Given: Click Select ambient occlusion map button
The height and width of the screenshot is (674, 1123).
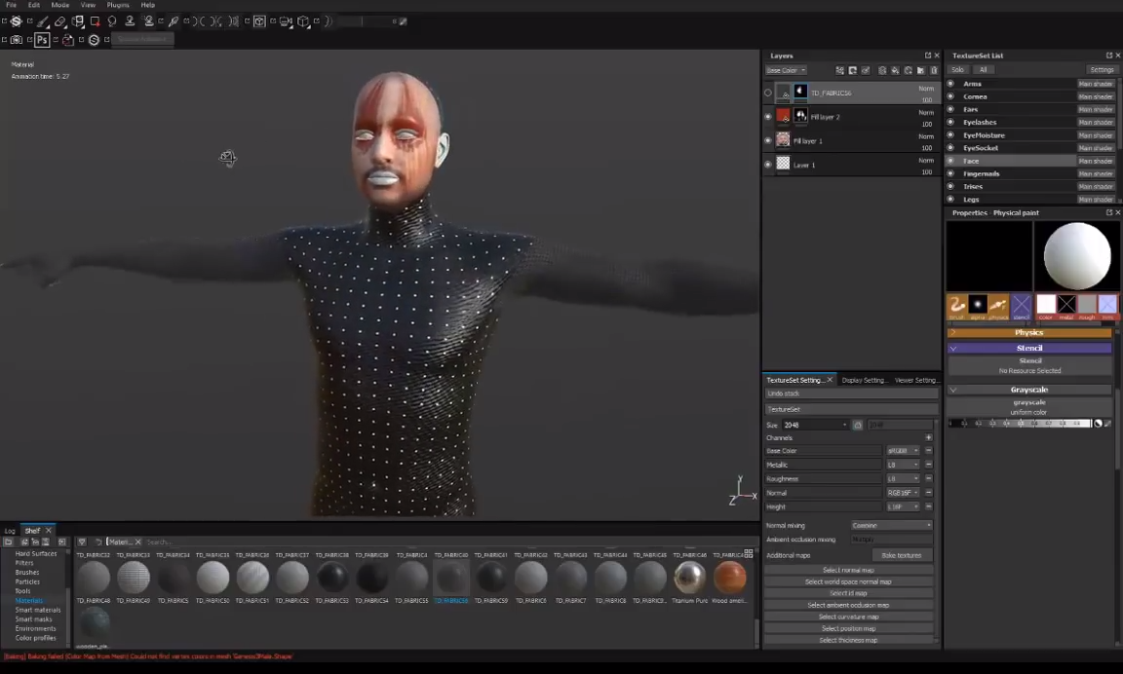Looking at the screenshot, I should tap(849, 605).
